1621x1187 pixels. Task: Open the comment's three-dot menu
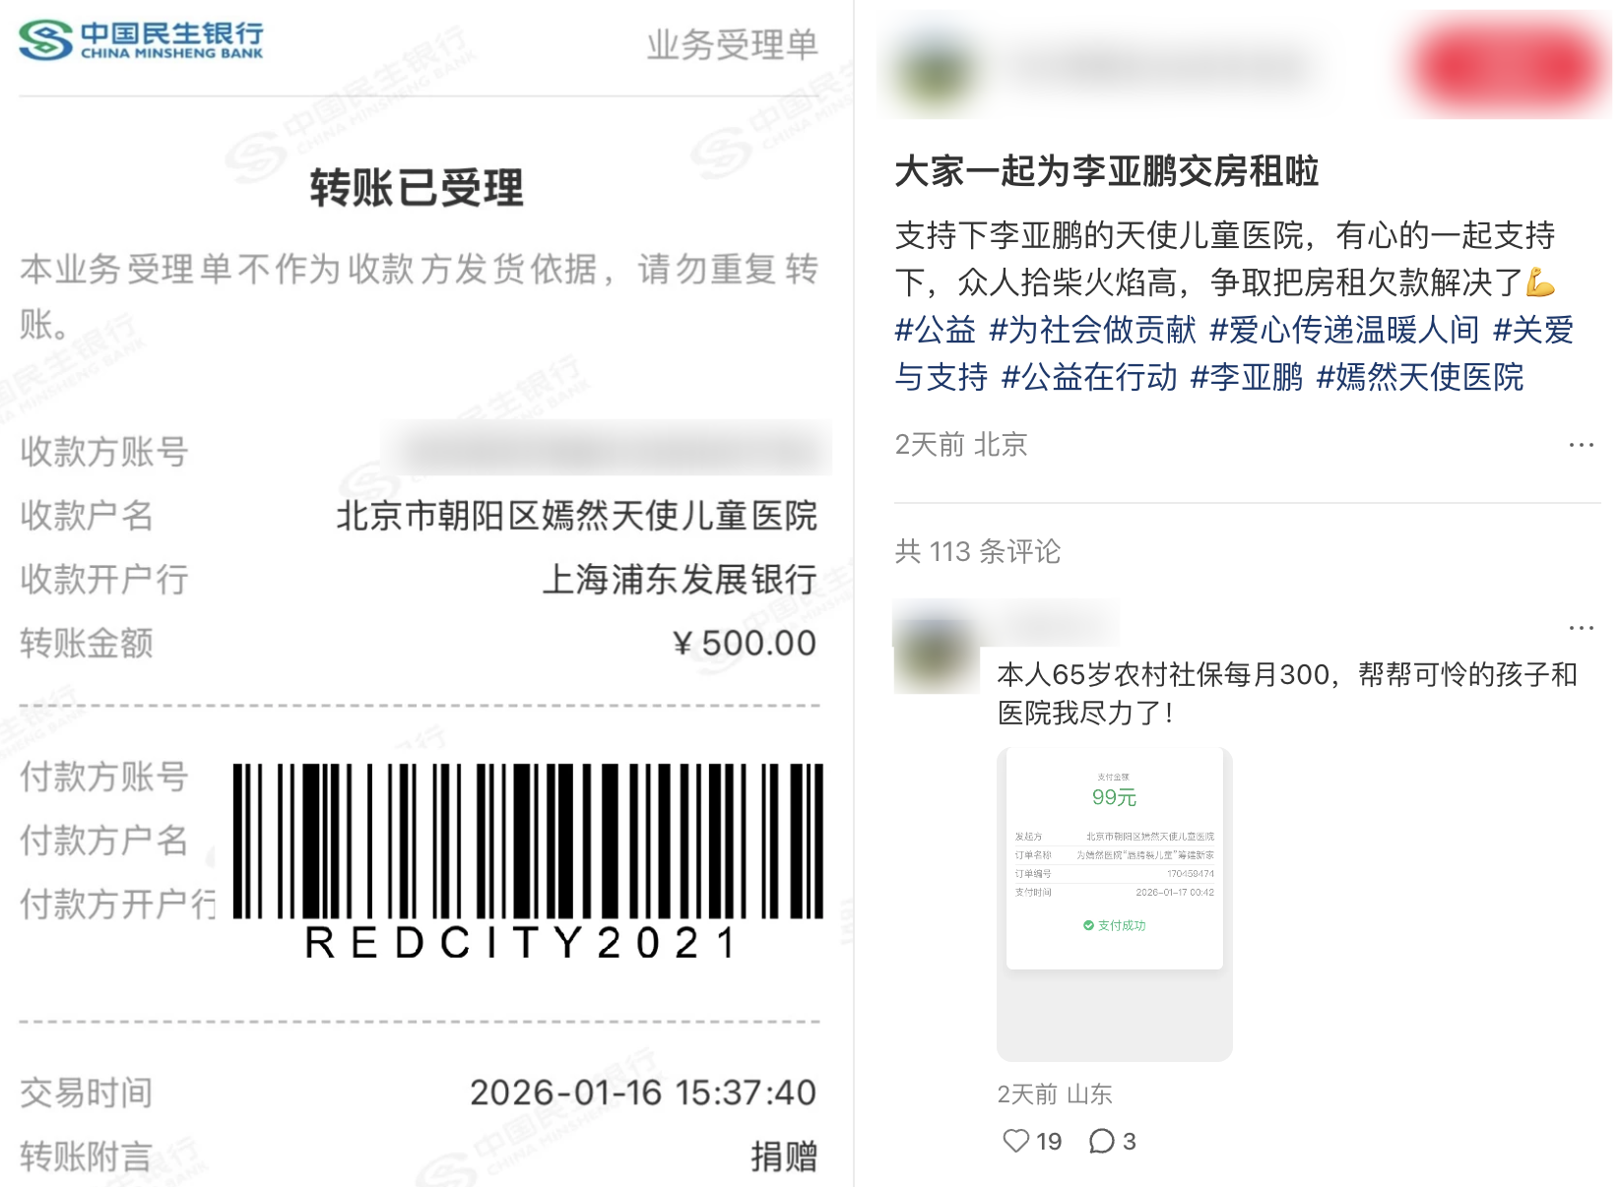1581,627
